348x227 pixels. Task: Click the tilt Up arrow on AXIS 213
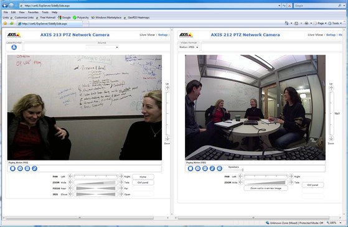tap(167, 88)
